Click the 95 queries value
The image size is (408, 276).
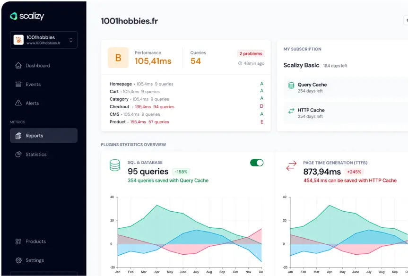(148, 172)
